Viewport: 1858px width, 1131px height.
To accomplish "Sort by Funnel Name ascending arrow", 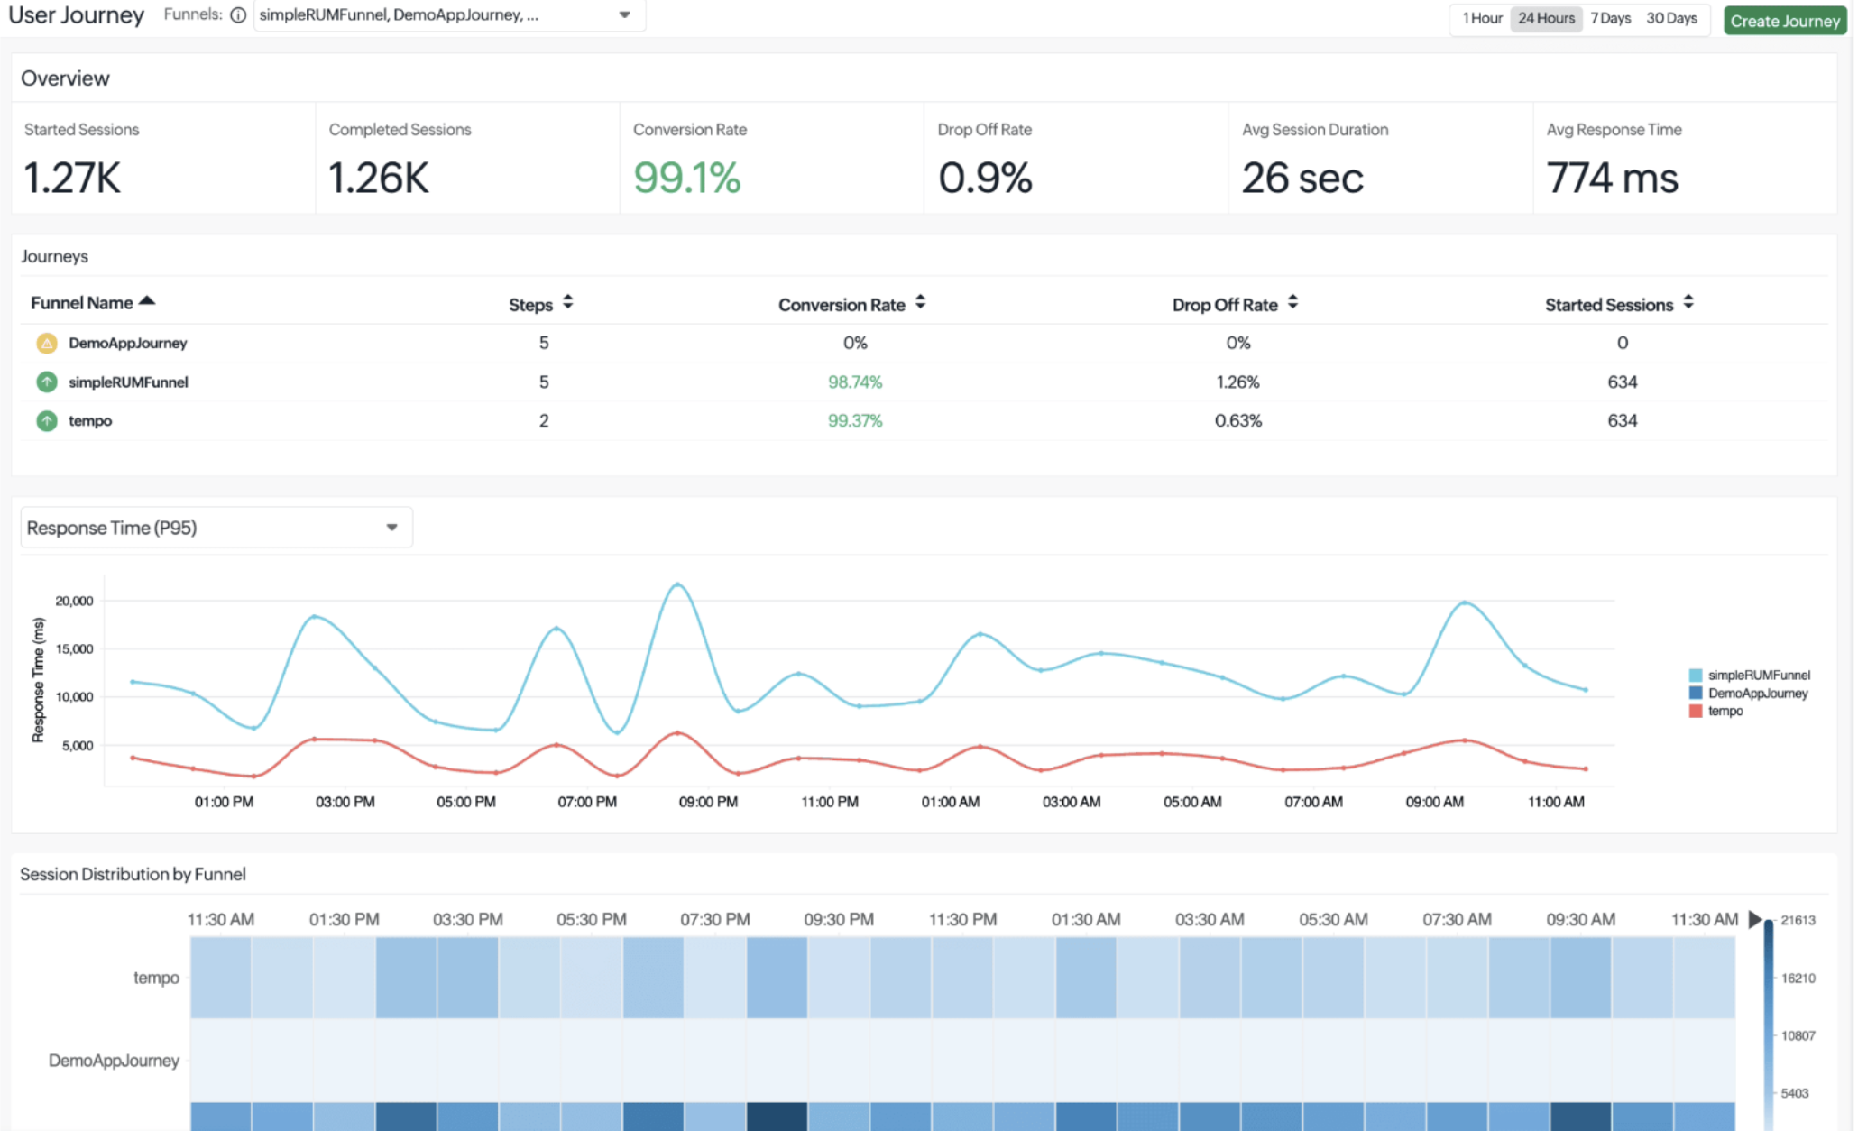I will (147, 301).
